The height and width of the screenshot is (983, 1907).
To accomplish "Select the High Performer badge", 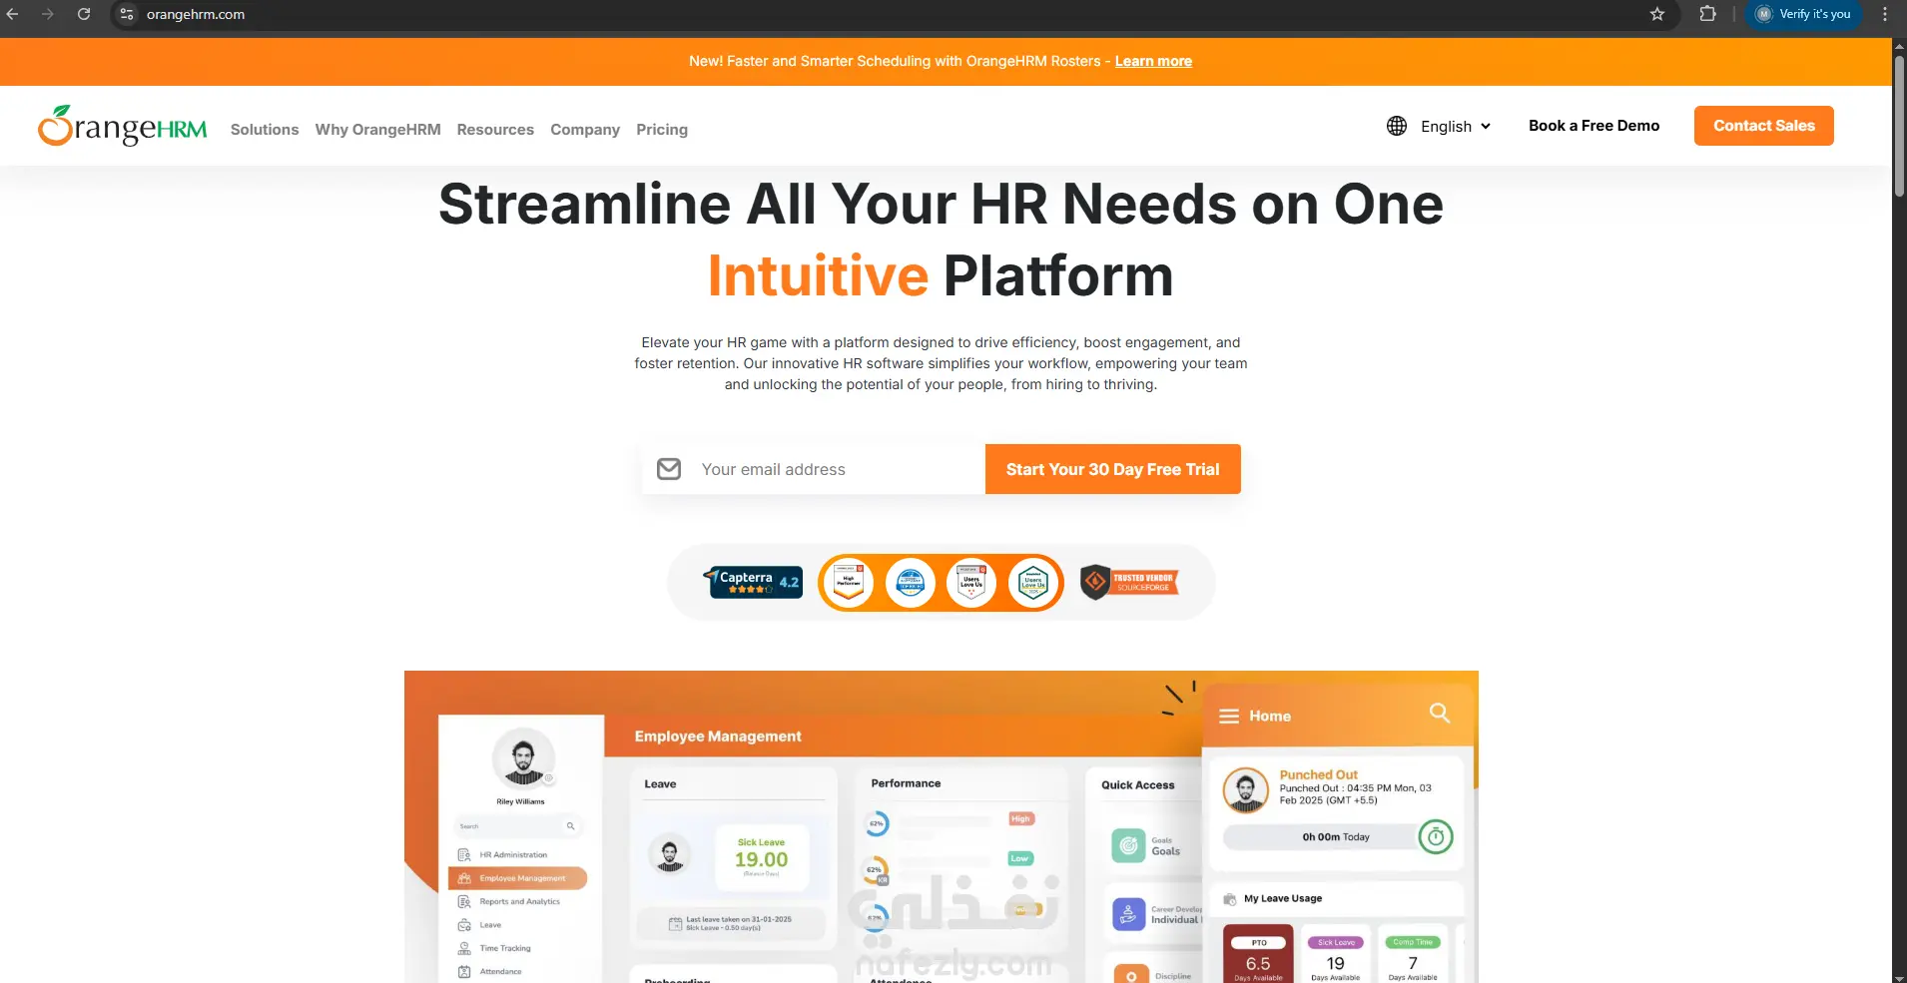I will tap(849, 583).
